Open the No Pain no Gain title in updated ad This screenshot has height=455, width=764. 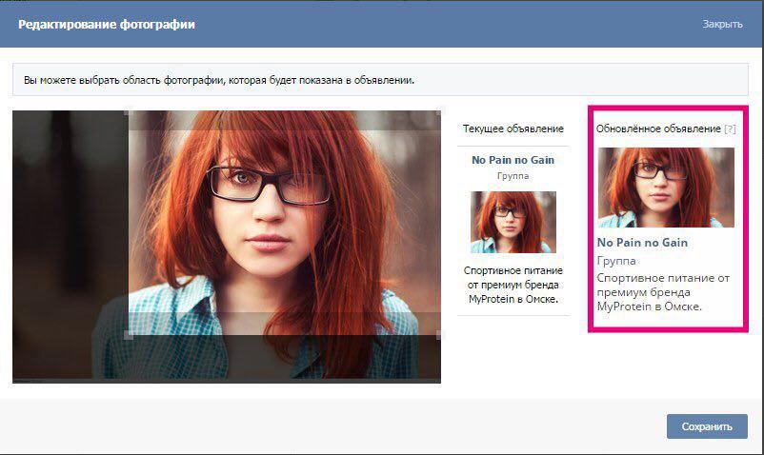click(642, 243)
